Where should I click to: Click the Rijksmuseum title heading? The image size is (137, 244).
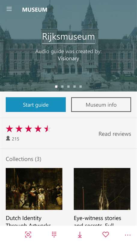(68, 37)
